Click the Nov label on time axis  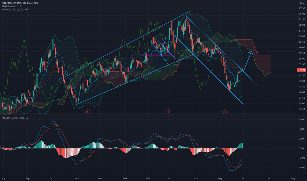point(77,178)
